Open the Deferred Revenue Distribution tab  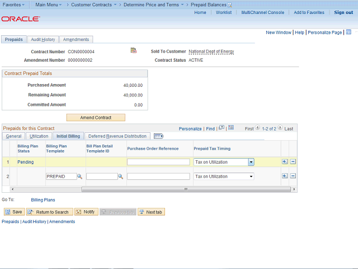click(x=117, y=136)
